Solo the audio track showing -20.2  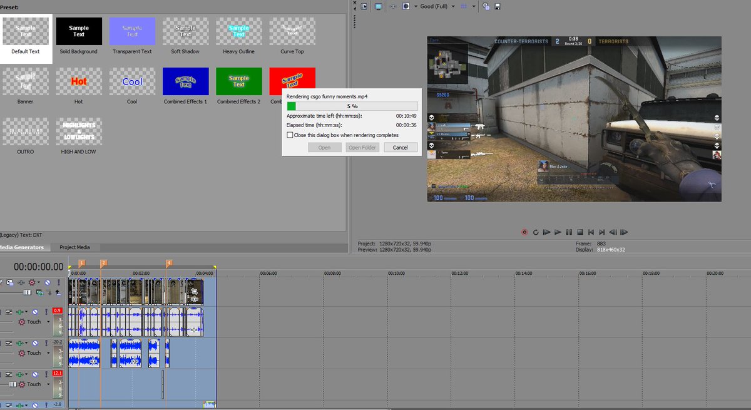coord(46,343)
